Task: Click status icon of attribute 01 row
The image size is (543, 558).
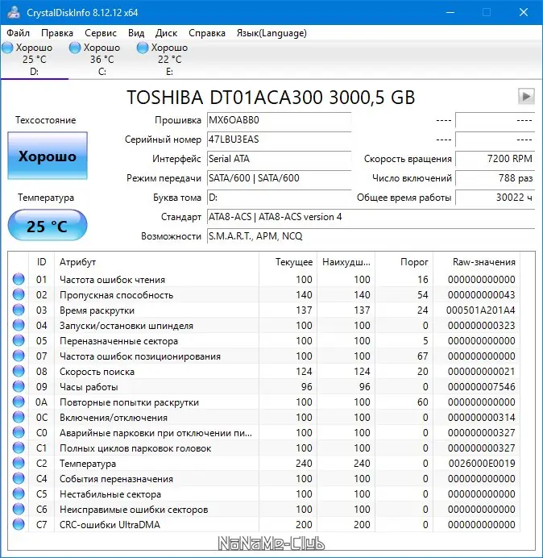Action: (19, 279)
